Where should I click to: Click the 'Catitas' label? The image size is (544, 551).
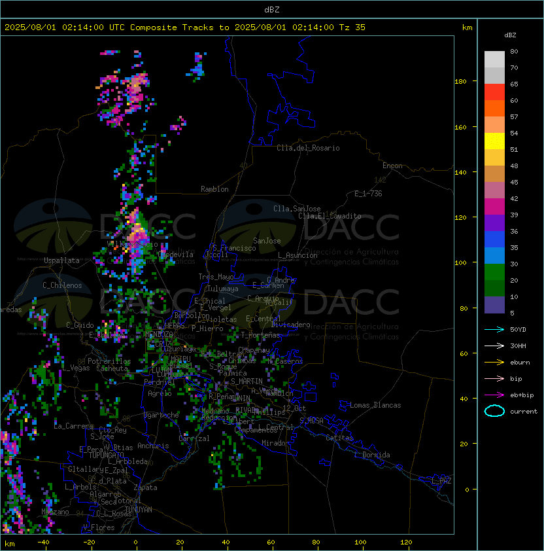(x=339, y=438)
